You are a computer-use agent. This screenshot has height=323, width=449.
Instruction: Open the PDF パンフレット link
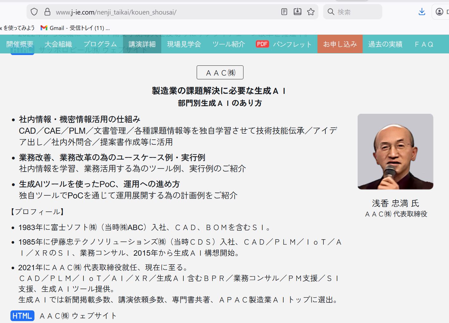284,44
